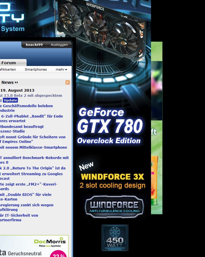Click the WINDFORCE Anti-Turbulence Cooling badge
This screenshot has height=257, width=205.
click(x=114, y=207)
